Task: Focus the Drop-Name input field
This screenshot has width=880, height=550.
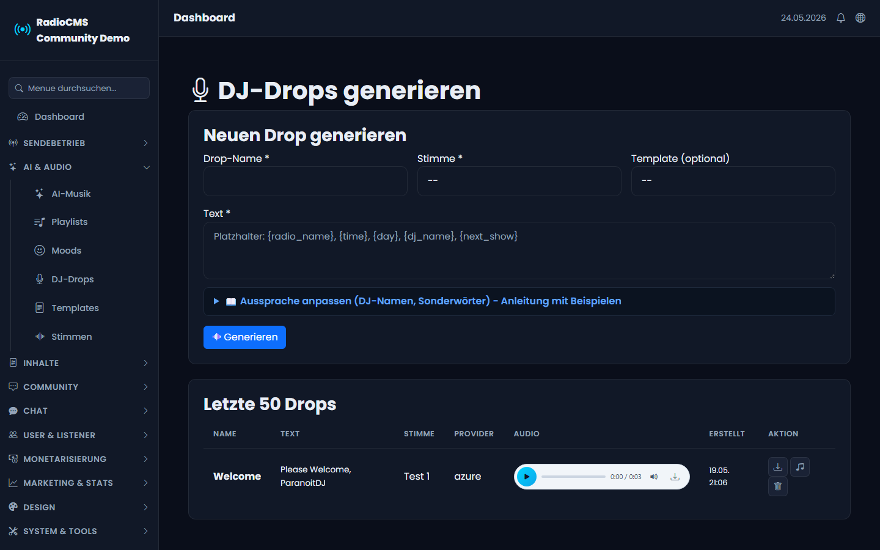Action: tap(306, 181)
